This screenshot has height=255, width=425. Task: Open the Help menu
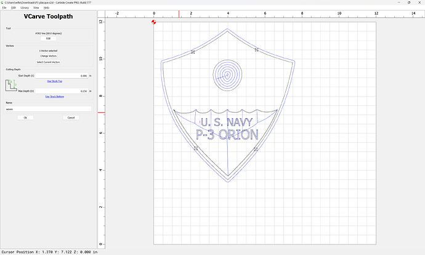tap(47, 7)
